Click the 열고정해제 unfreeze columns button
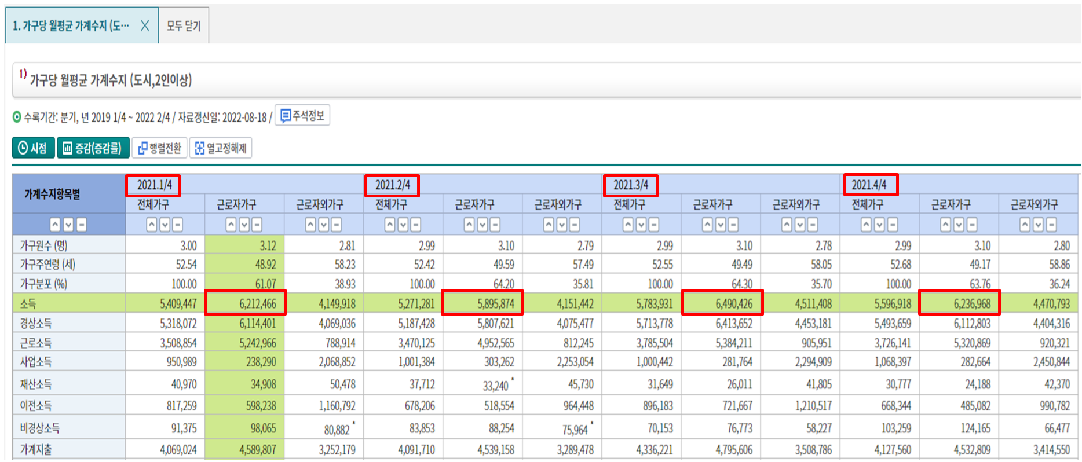1082x462 pixels. click(220, 148)
